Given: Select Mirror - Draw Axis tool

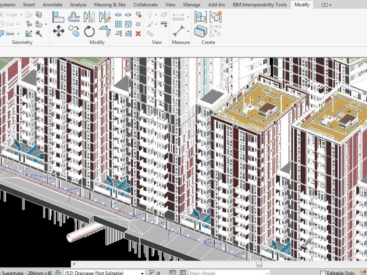Looking at the screenshot, I should (x=105, y=17).
